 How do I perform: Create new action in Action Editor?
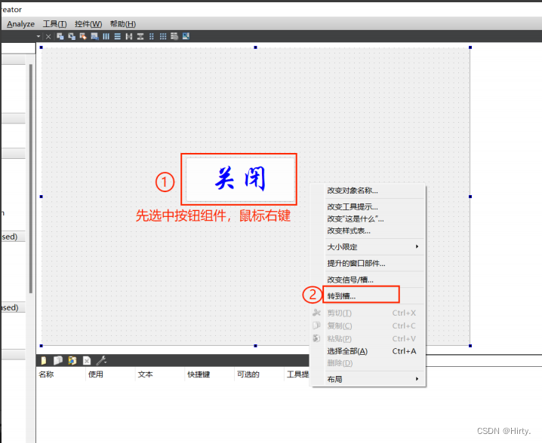pyautogui.click(x=44, y=361)
